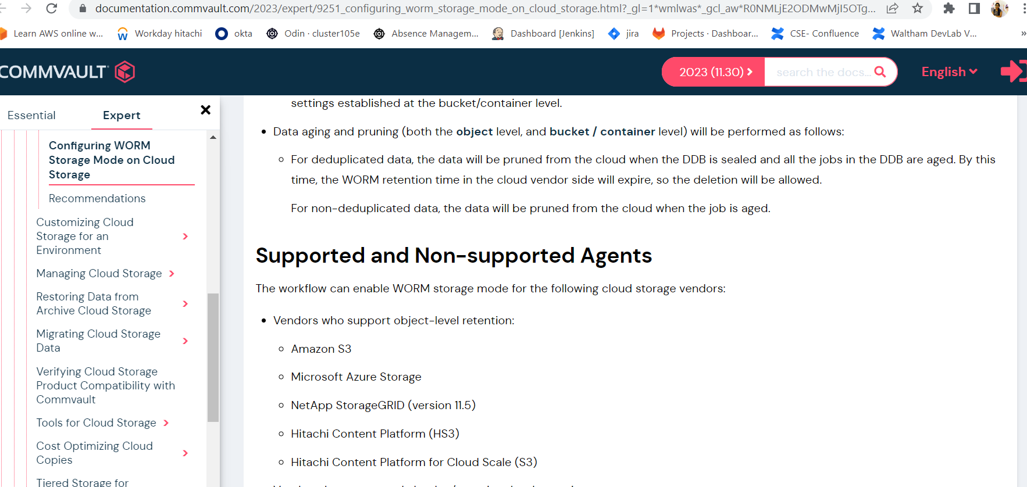Expand Restoring Data from Archive Cloud Storage

pyautogui.click(x=186, y=304)
